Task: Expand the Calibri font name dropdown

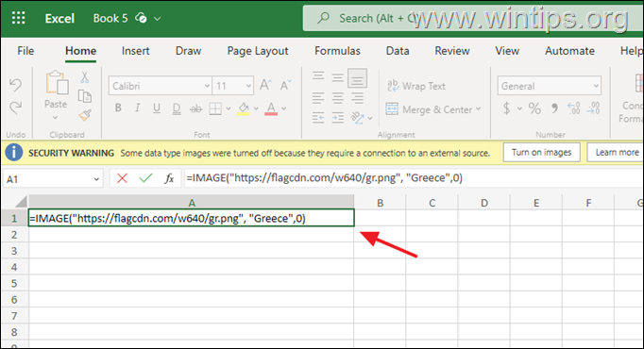Action: coord(207,86)
